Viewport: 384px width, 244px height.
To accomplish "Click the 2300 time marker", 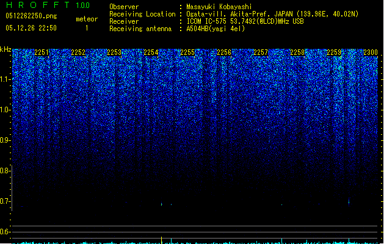I will coord(371,52).
